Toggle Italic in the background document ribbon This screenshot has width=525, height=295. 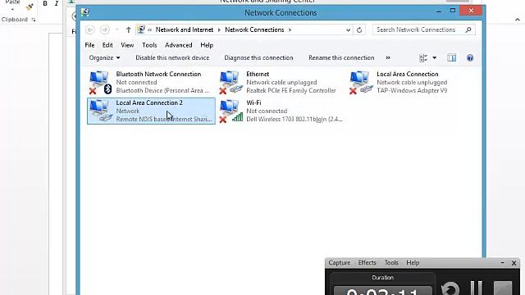(x=57, y=3)
